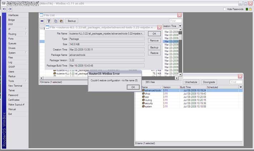Click the Find field in File List
254x151 pixels.
[175, 21]
